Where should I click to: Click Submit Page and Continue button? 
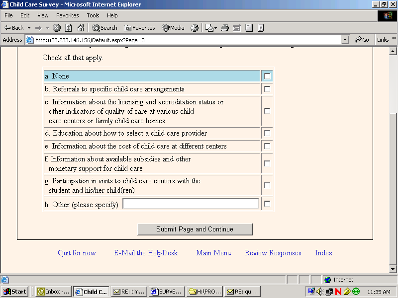pyautogui.click(x=195, y=229)
